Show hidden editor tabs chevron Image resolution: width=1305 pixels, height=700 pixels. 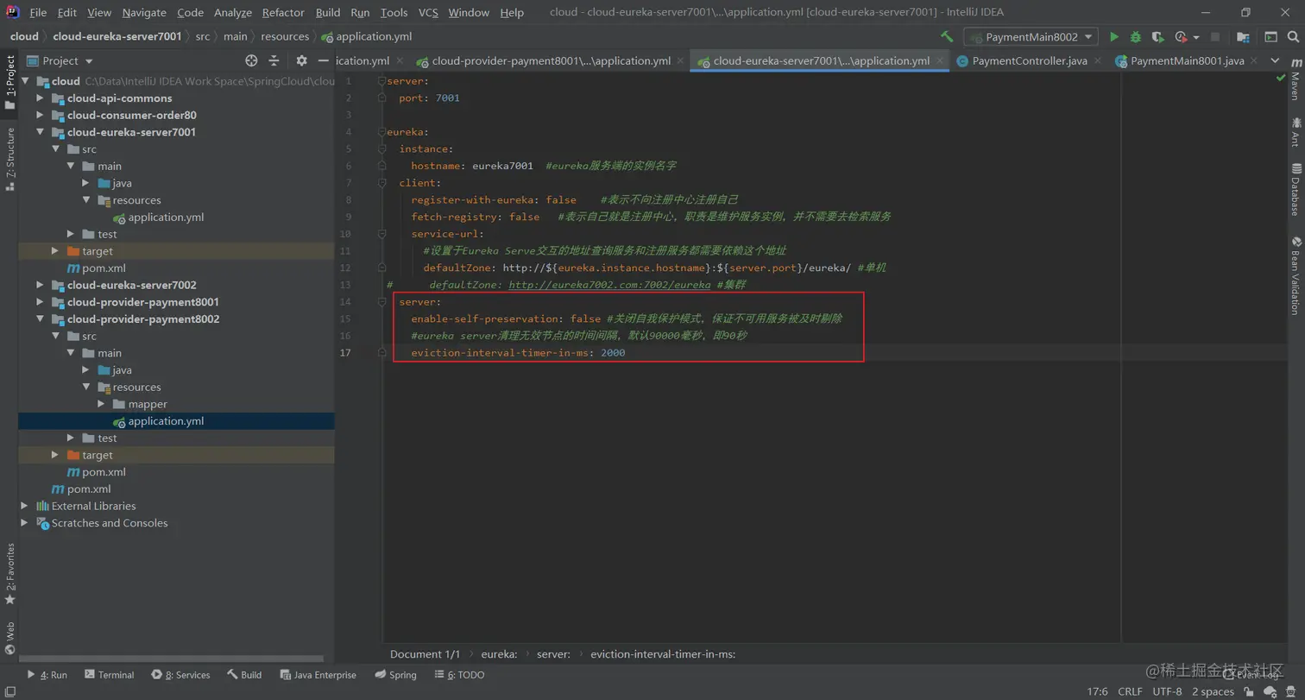pyautogui.click(x=1276, y=60)
